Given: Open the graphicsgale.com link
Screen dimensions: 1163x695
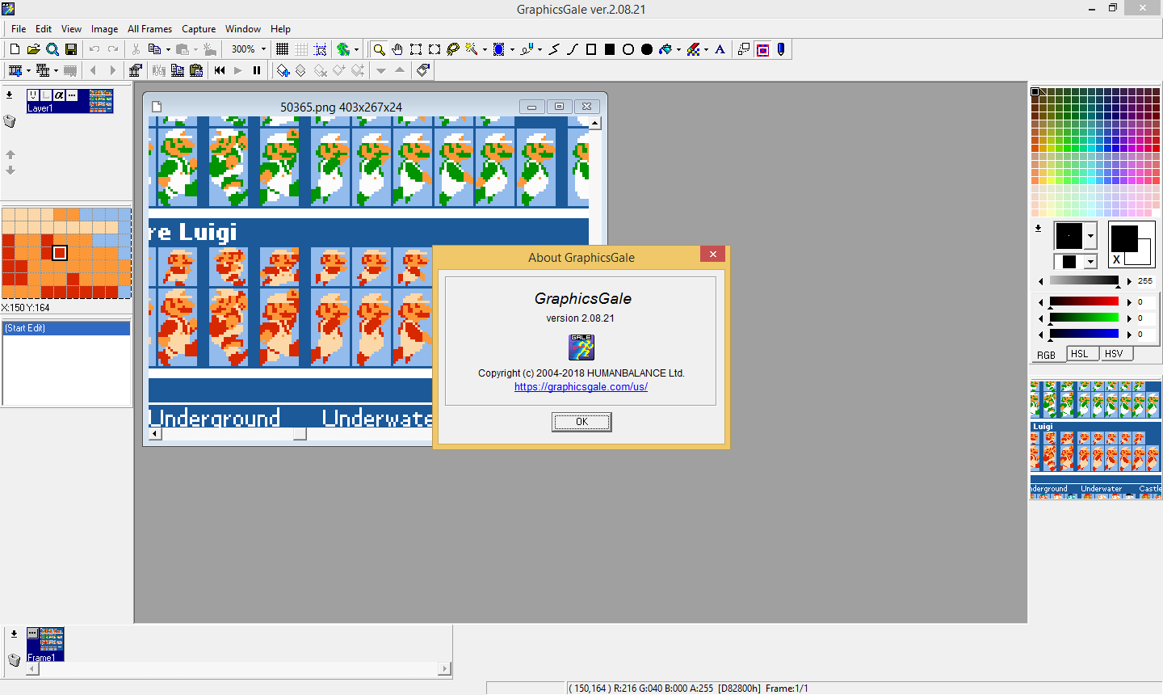Looking at the screenshot, I should click(x=581, y=387).
